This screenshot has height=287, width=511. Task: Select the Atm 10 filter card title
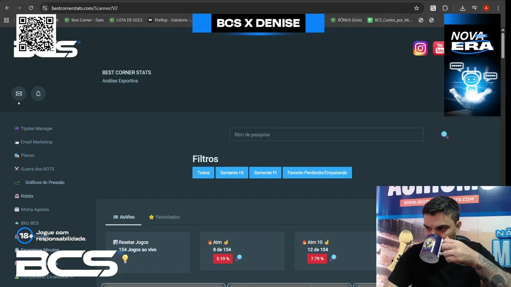coord(315,242)
